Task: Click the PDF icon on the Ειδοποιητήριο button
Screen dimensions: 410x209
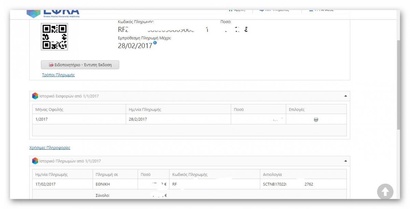Action: [51, 65]
